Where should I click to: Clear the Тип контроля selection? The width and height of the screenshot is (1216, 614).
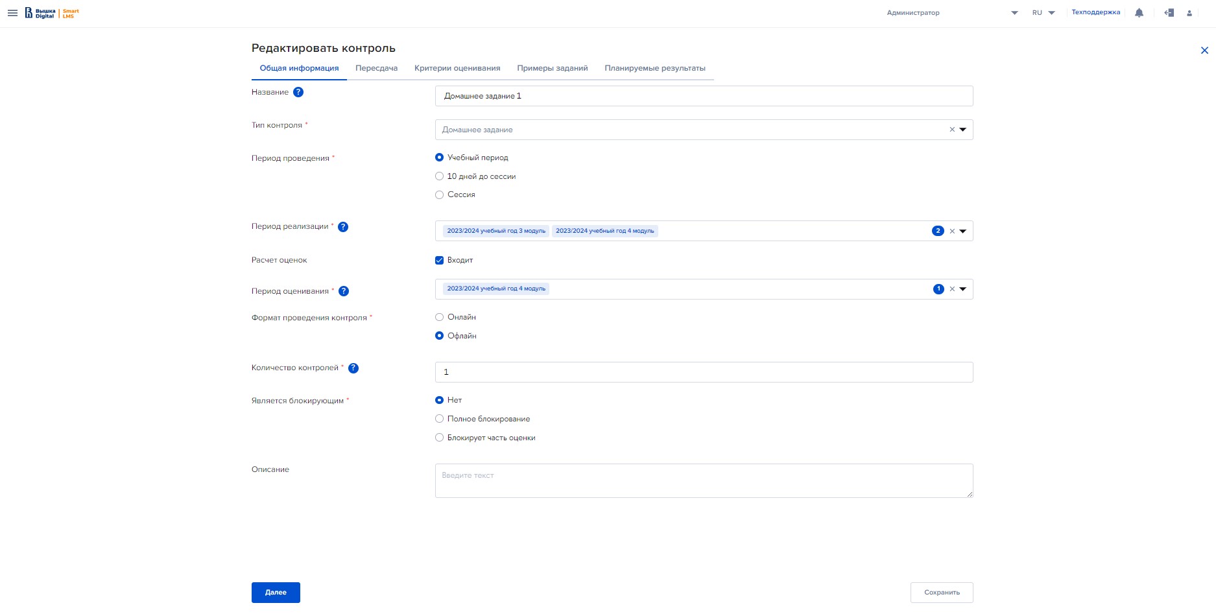tap(952, 130)
